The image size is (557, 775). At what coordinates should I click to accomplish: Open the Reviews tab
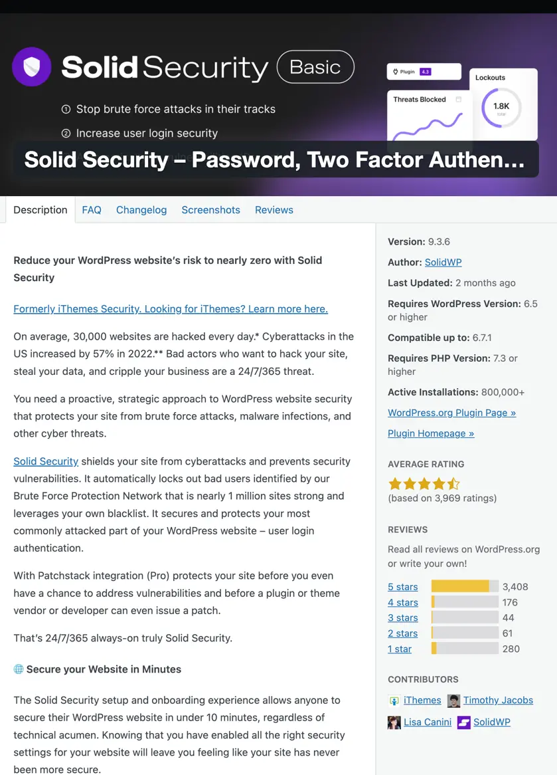[x=274, y=209]
